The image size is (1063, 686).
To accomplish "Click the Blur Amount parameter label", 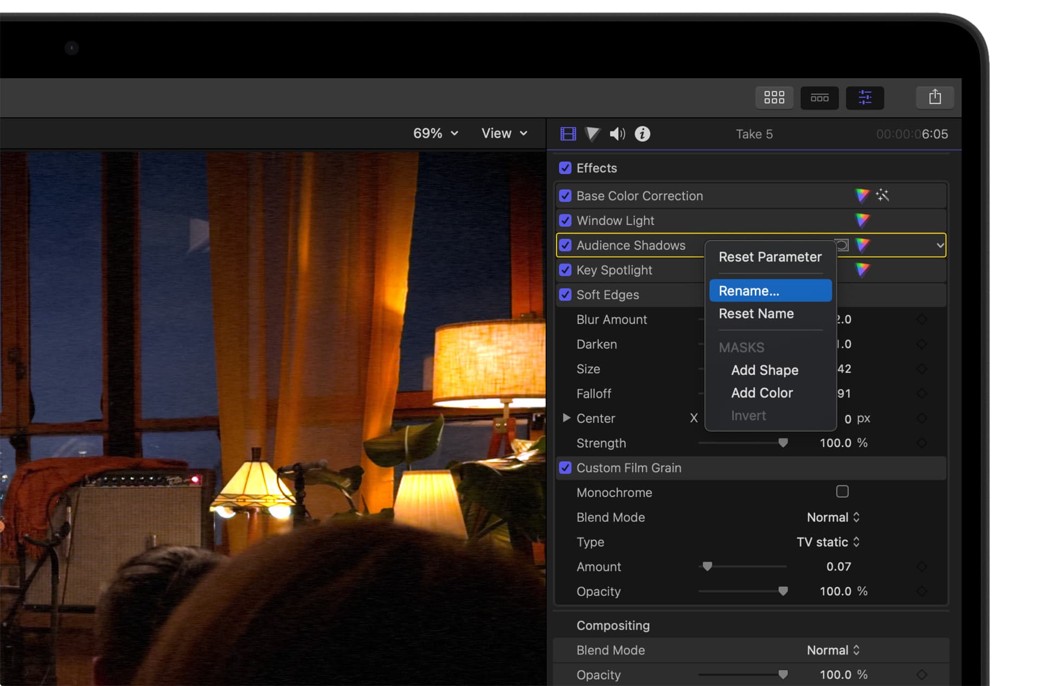I will click(x=611, y=319).
